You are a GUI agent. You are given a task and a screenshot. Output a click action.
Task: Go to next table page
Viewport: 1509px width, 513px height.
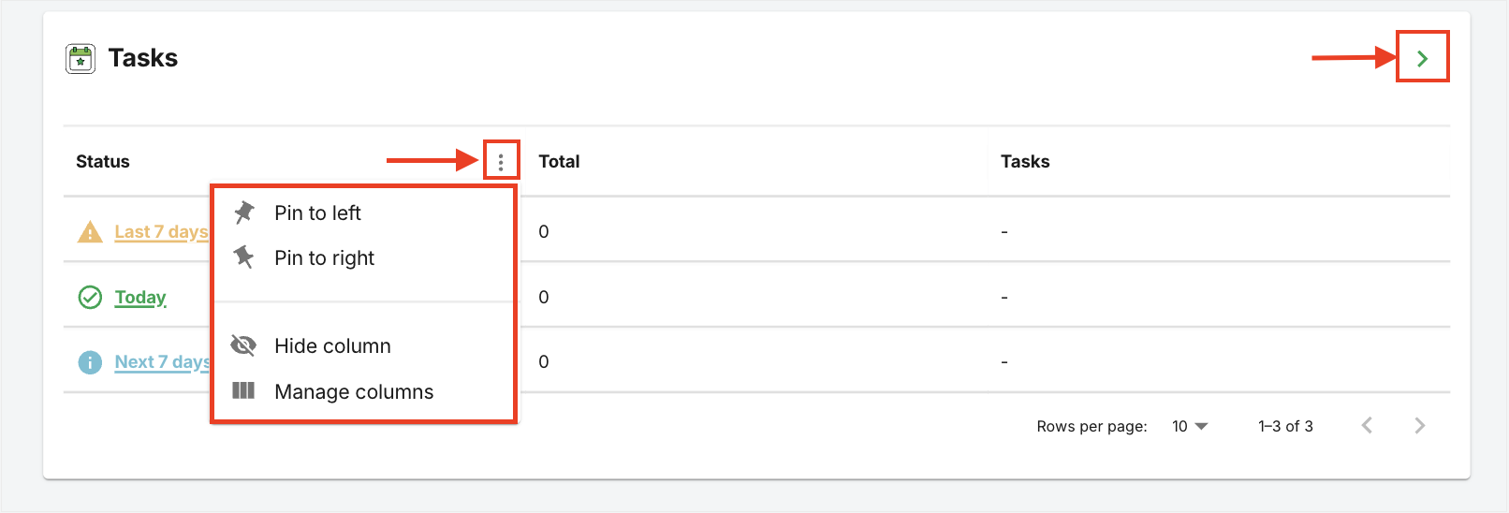click(1419, 426)
